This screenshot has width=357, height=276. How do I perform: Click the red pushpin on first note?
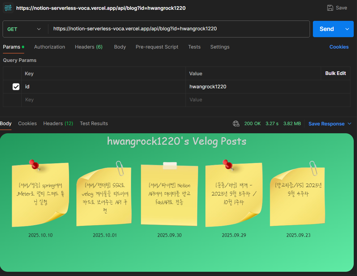click(x=35, y=165)
